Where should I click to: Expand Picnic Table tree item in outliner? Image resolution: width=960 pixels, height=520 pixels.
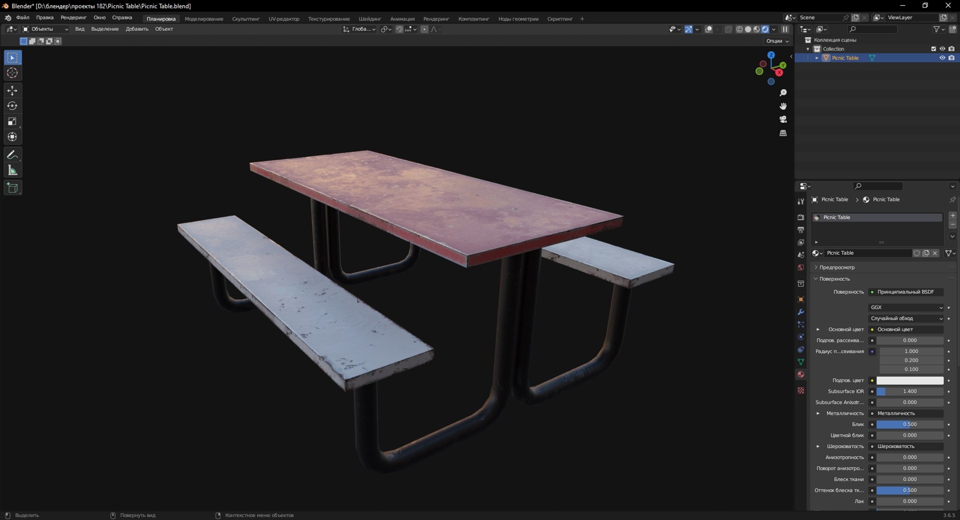point(817,58)
